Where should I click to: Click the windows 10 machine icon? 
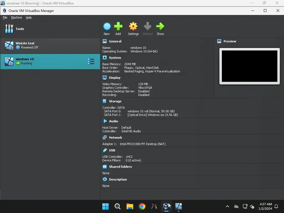coord(9,61)
